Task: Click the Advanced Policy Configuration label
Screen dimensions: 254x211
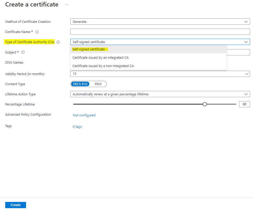Action: [x=28, y=114]
